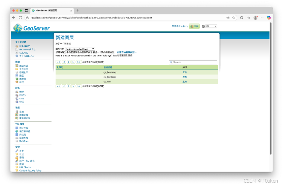Click the page vertical scrollbar
The width and height of the screenshot is (283, 186).
(271, 88)
